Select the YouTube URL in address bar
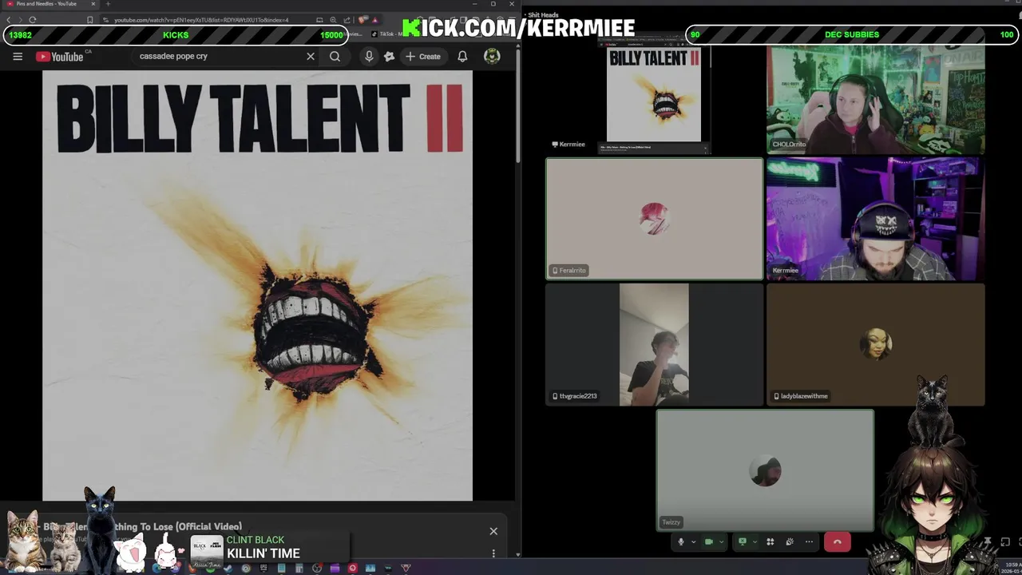 click(201, 20)
